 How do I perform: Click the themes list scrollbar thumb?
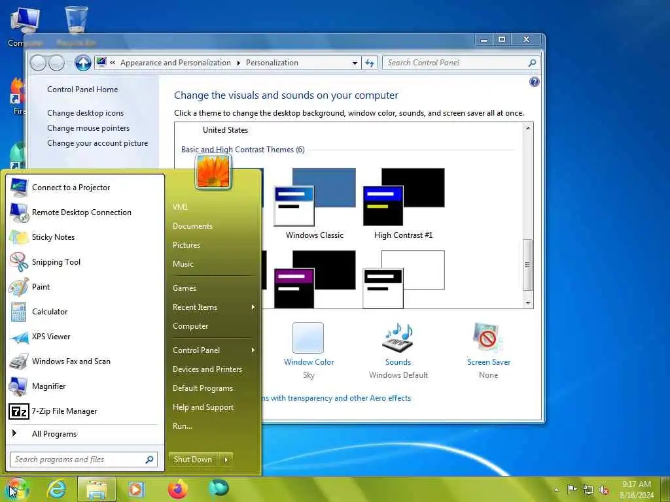pyautogui.click(x=528, y=265)
